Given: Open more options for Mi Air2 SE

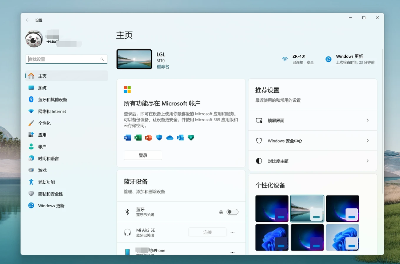Looking at the screenshot, I should tap(233, 232).
